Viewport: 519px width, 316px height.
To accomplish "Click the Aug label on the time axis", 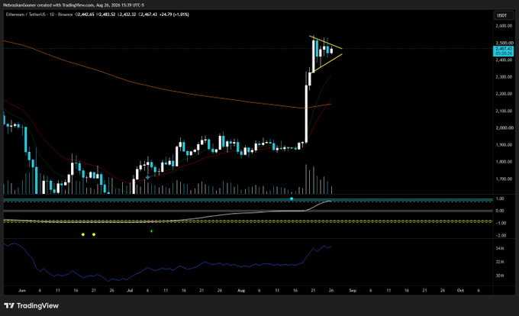I will click(241, 291).
